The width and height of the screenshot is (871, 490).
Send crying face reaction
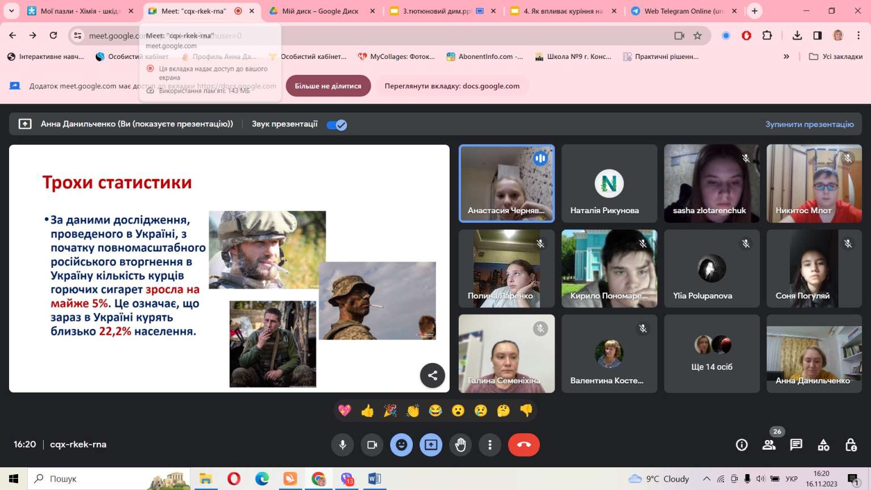(x=481, y=410)
